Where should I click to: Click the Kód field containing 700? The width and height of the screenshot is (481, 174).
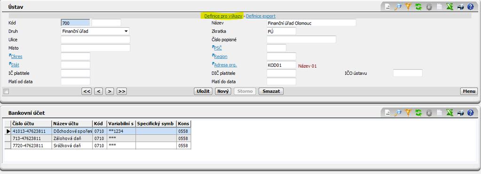75,23
